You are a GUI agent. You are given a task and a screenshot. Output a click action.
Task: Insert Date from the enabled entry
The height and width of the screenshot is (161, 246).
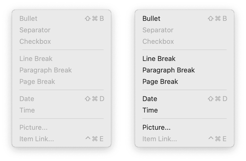pyautogui.click(x=150, y=99)
